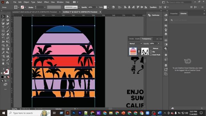Select the Type tool

3,27
